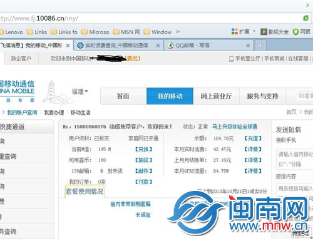Open 网银 shield icon
The width and height of the screenshot is (313, 239).
pyautogui.click(x=302, y=32)
